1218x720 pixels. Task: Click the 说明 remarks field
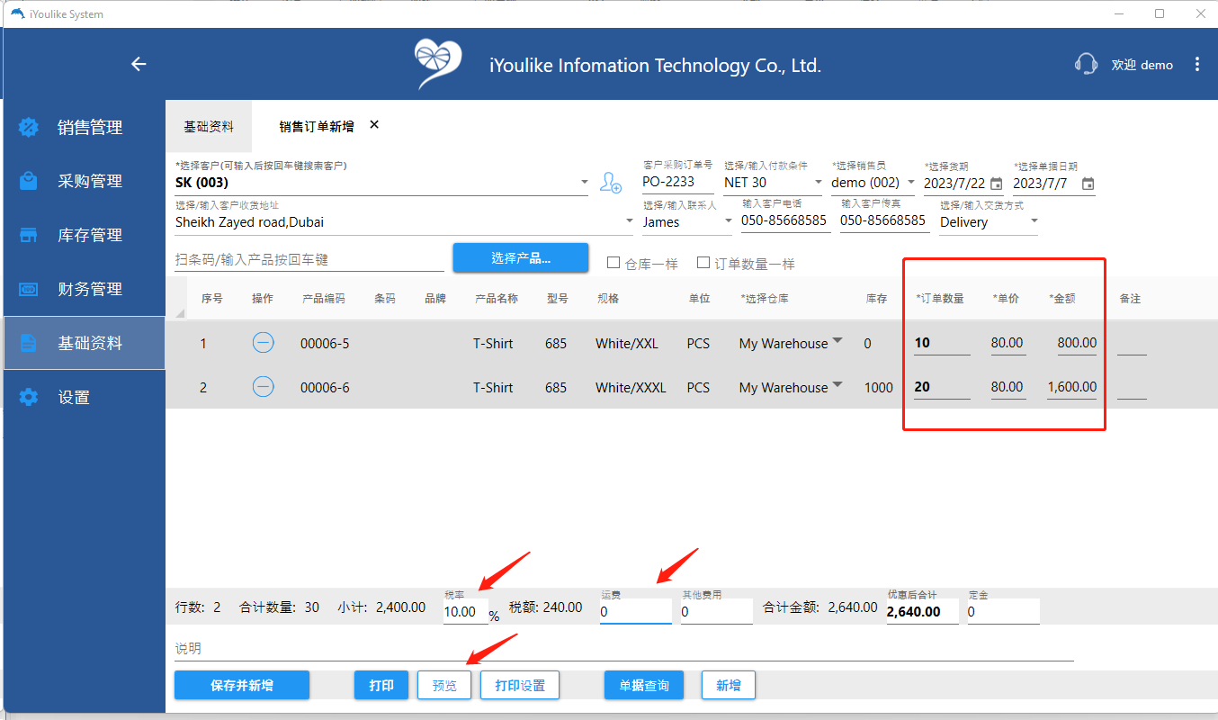pos(624,649)
